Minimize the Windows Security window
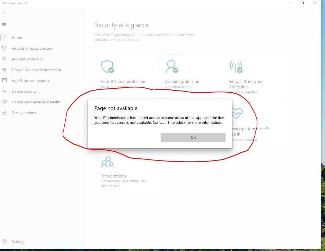The image size is (325, 251). click(290, 3)
